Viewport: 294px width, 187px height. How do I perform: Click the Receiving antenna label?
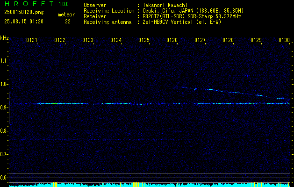pos(108,22)
